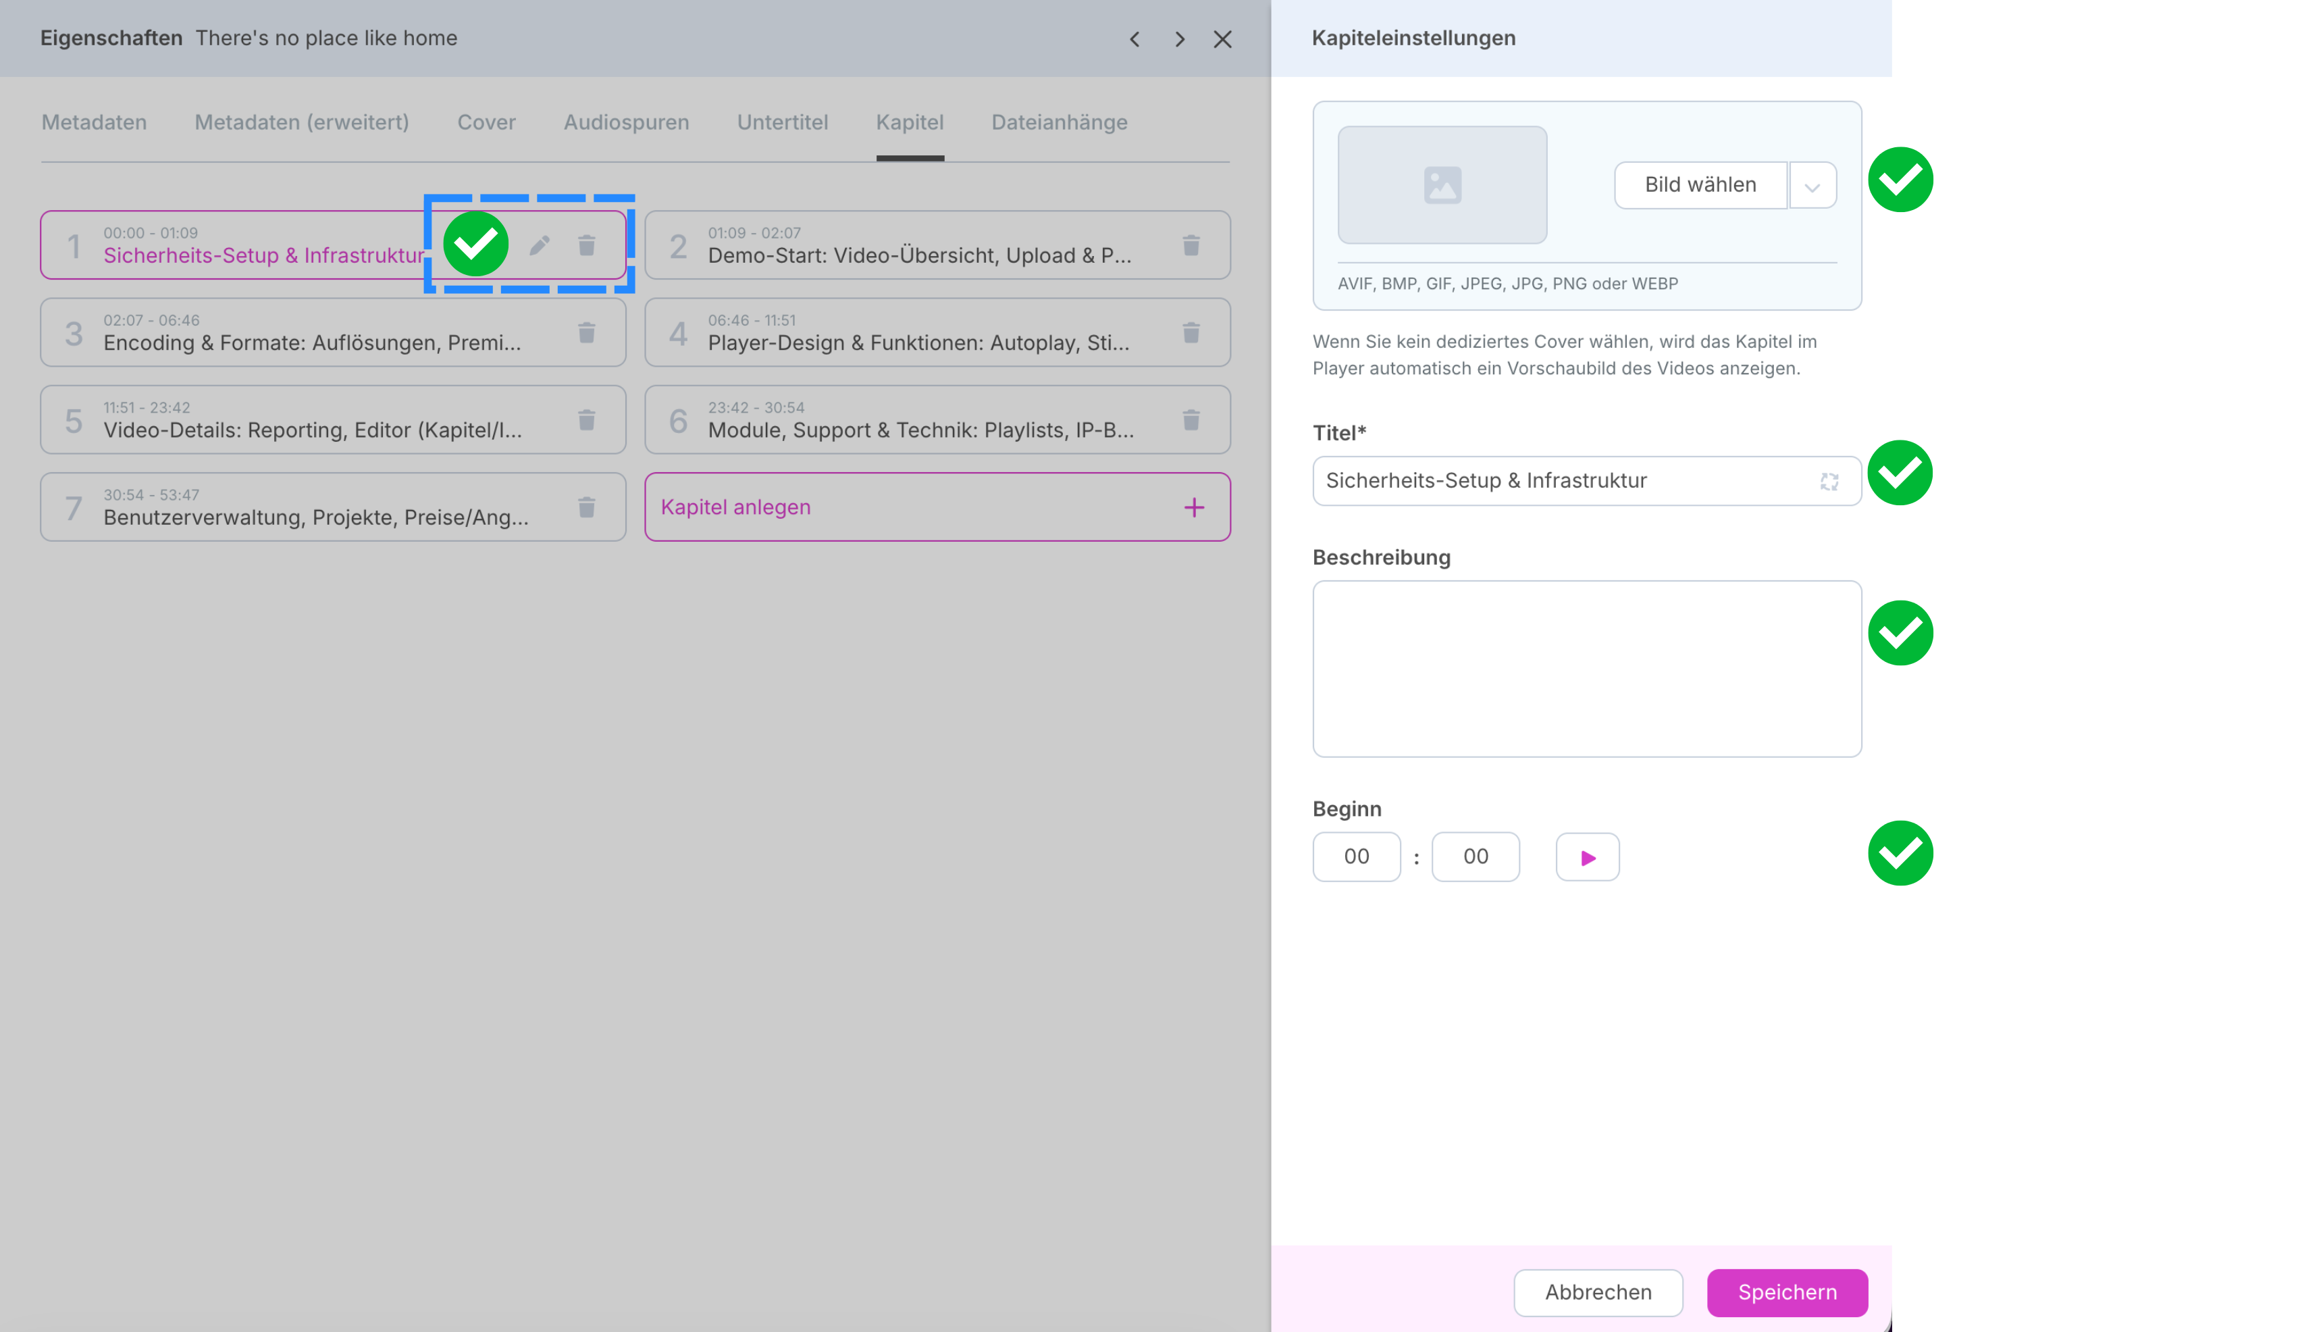Image resolution: width=2323 pixels, height=1332 pixels.
Task: Click trash icon on chapter 4 Player-Design
Action: [x=1190, y=332]
